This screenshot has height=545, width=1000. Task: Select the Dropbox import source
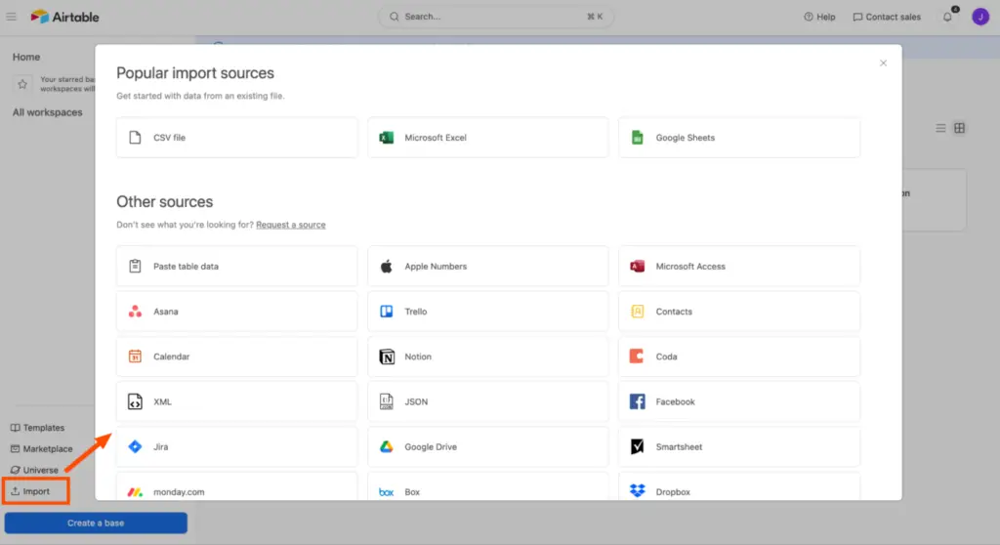pos(739,487)
